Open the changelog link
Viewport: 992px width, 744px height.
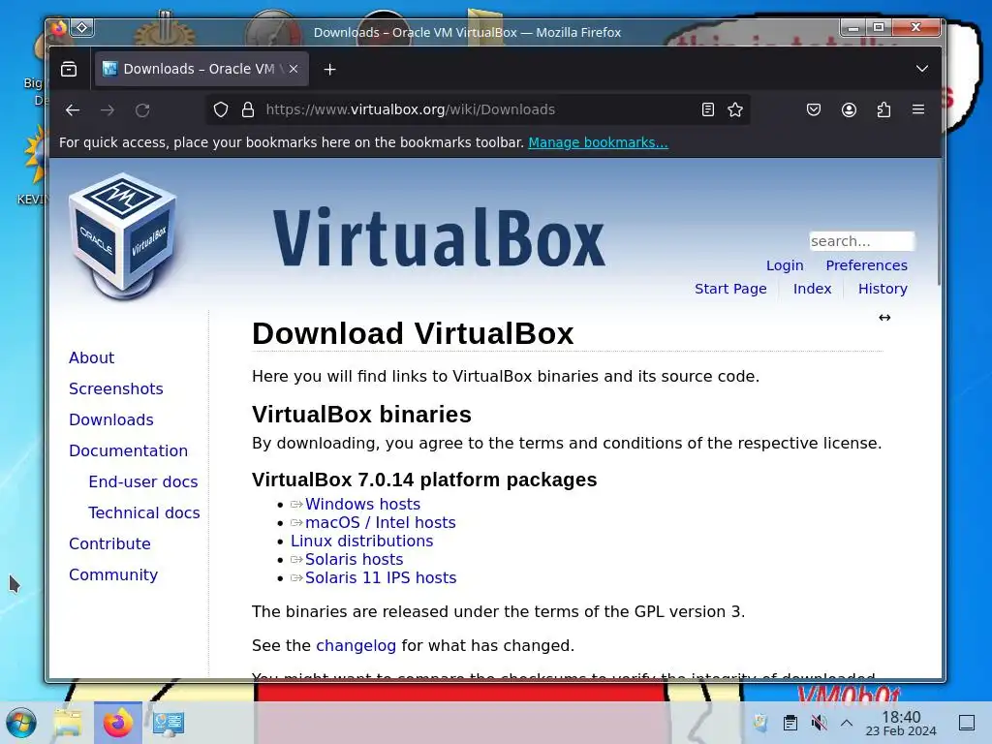(x=356, y=645)
